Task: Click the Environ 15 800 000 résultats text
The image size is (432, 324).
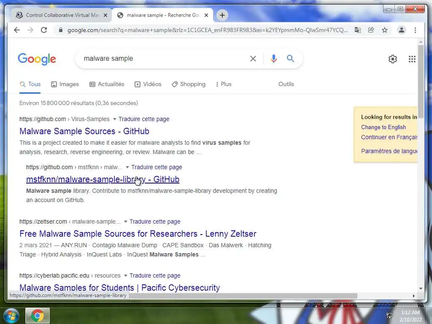Action: click(x=79, y=103)
